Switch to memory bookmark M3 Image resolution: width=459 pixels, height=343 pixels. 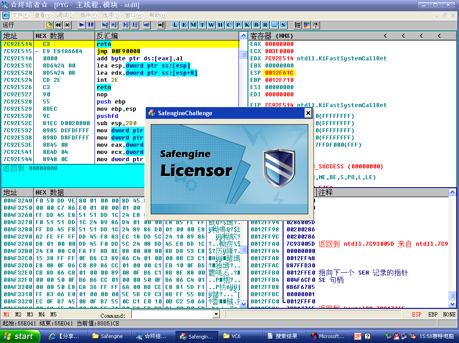(x=30, y=315)
